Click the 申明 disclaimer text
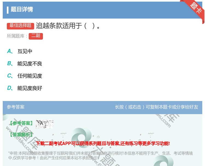205x166 pixels. [100, 156]
